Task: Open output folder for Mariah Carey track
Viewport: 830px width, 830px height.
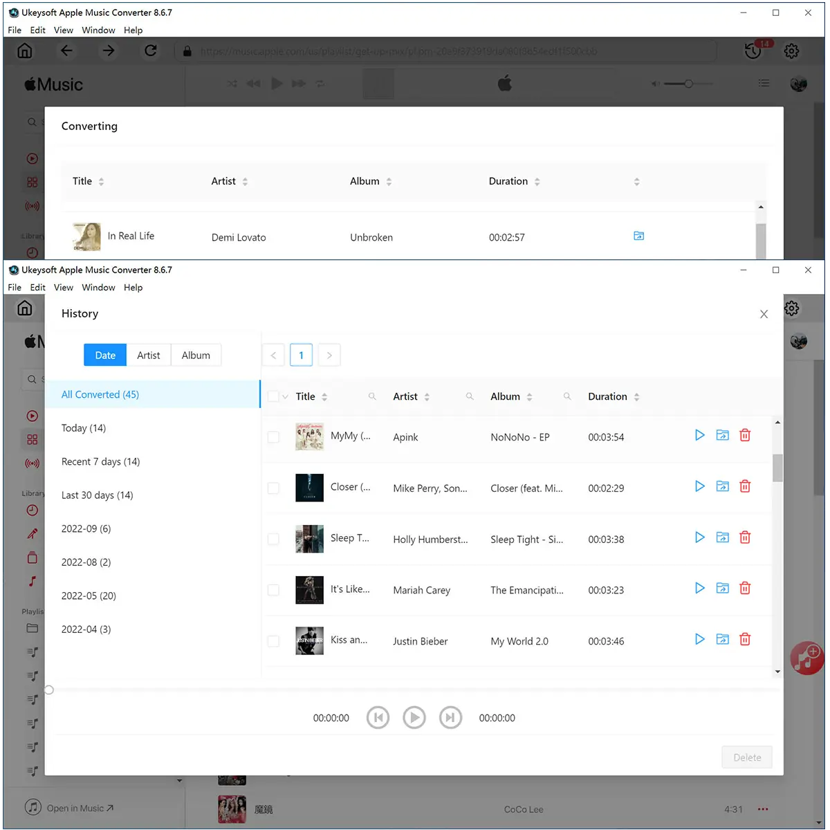Action: tap(722, 588)
